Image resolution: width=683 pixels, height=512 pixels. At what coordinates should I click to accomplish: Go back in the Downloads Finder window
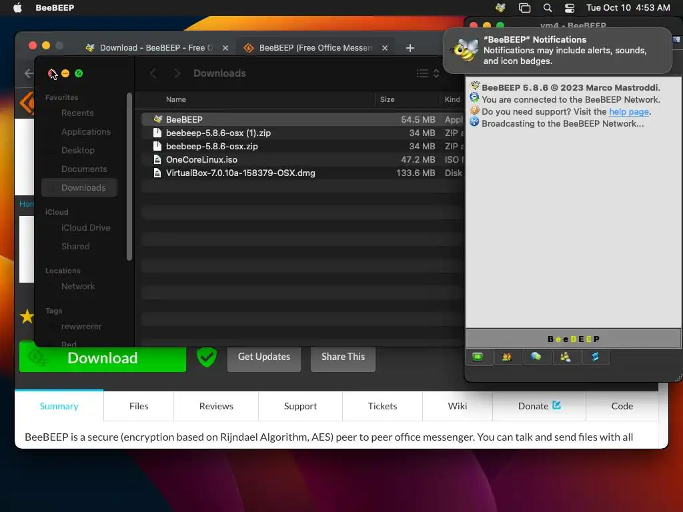point(153,73)
